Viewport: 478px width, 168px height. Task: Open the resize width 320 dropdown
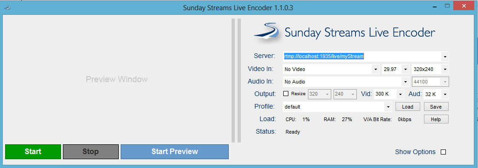328,94
